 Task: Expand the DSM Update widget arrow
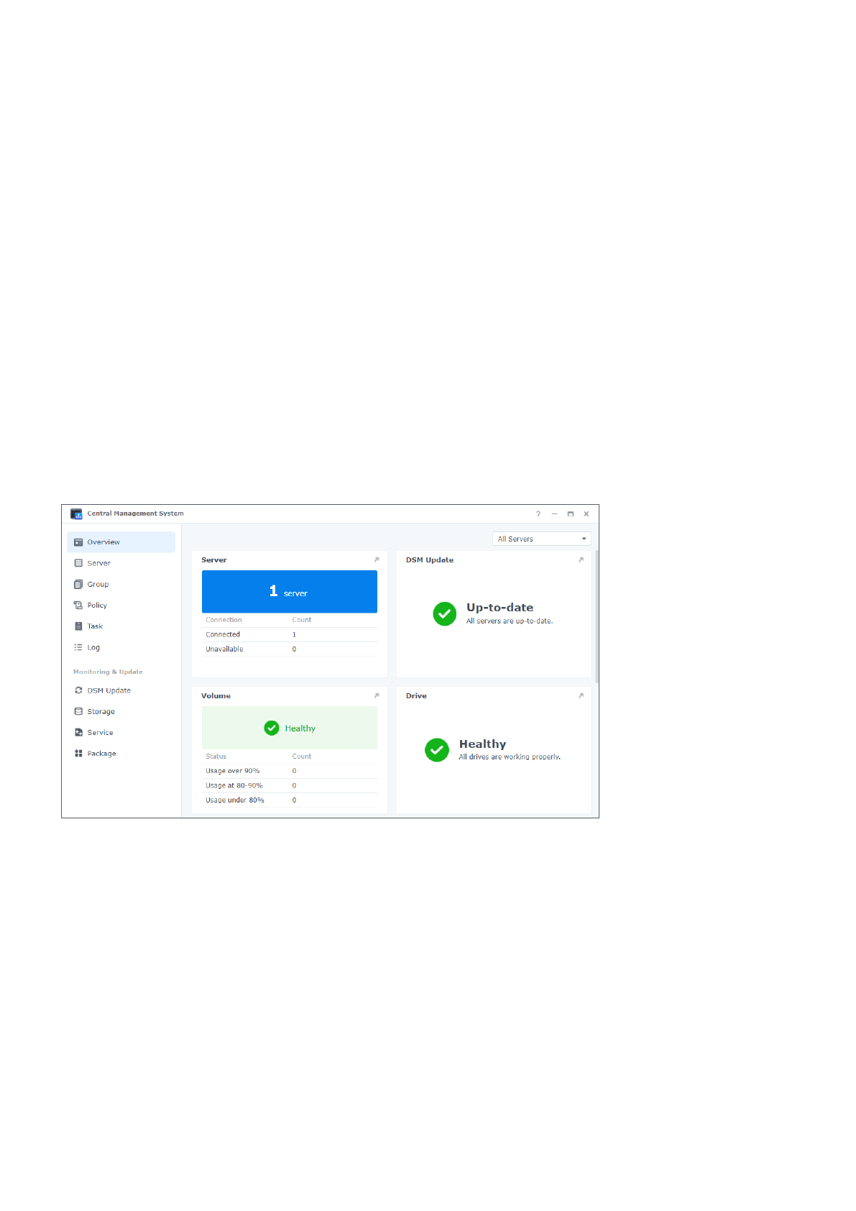581,559
